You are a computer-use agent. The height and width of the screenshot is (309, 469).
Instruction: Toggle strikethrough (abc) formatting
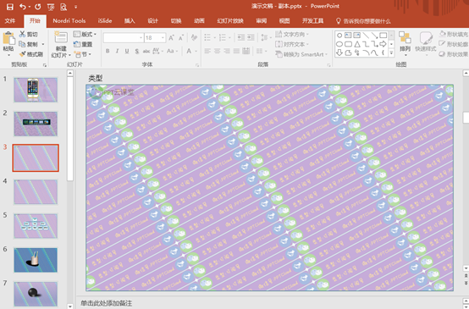(x=146, y=51)
